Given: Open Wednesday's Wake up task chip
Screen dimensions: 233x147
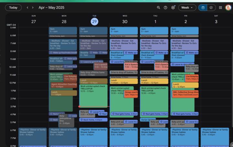Looking at the screenshot, I should pyautogui.click(x=131, y=53).
